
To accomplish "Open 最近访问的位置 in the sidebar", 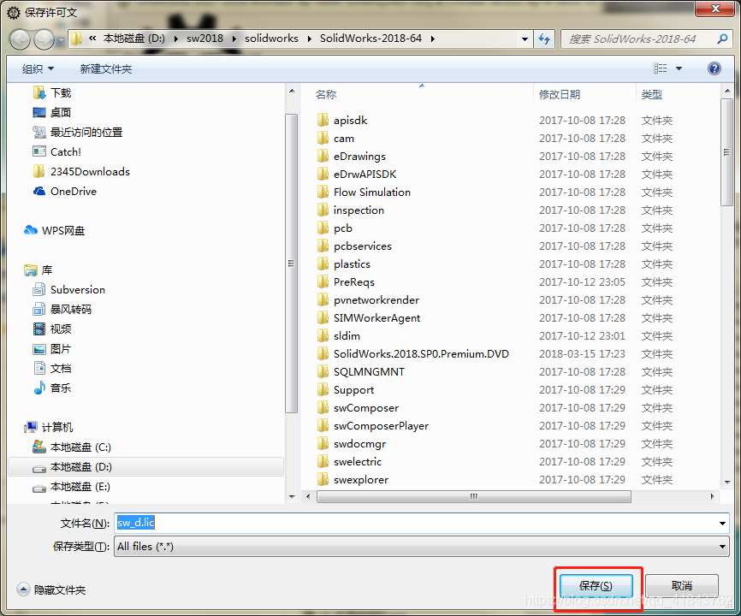I will tap(78, 133).
